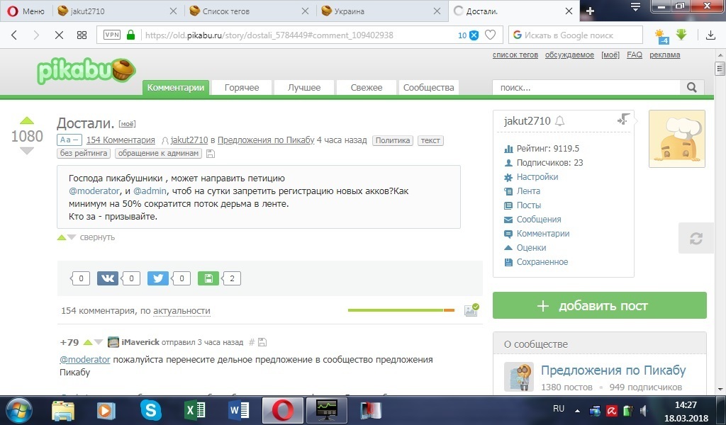Screen dimensions: 726x425
Task: Toggle image display in comments
Action: (x=471, y=310)
